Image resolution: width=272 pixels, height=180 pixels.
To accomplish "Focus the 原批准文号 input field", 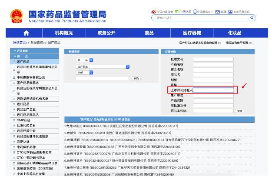I will click(x=213, y=106).
